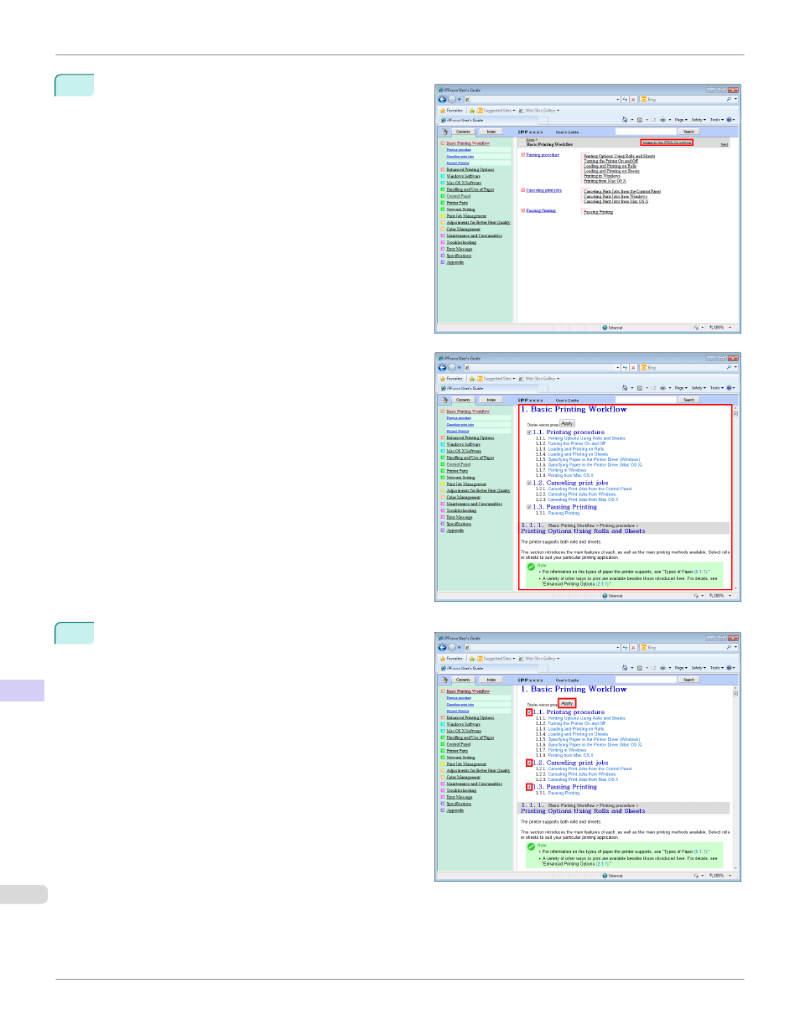The image size is (800, 1035).
Task: Open Troubleshooting link in top window sidebar
Action: tap(461, 242)
